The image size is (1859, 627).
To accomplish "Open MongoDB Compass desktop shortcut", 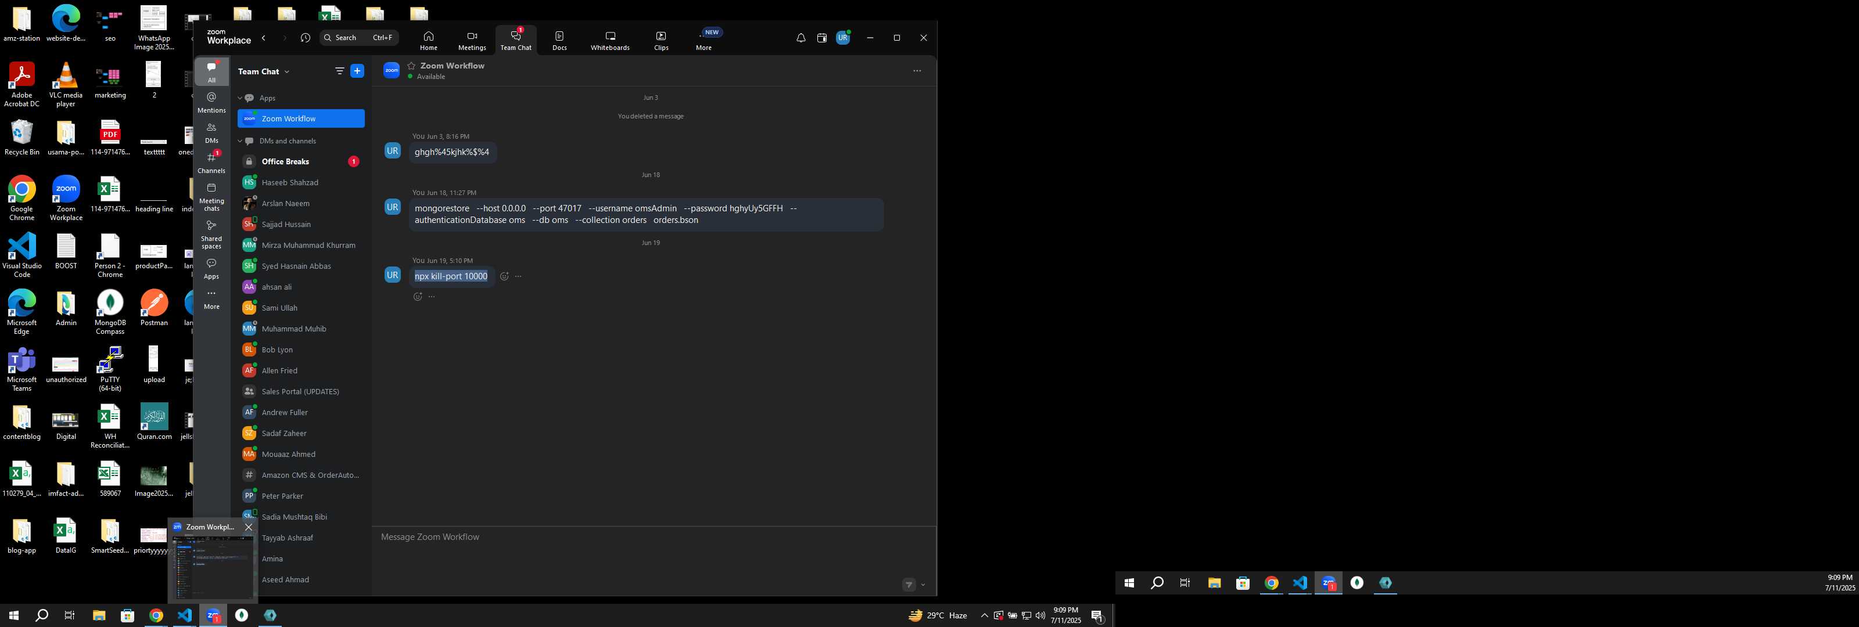I will click(110, 312).
